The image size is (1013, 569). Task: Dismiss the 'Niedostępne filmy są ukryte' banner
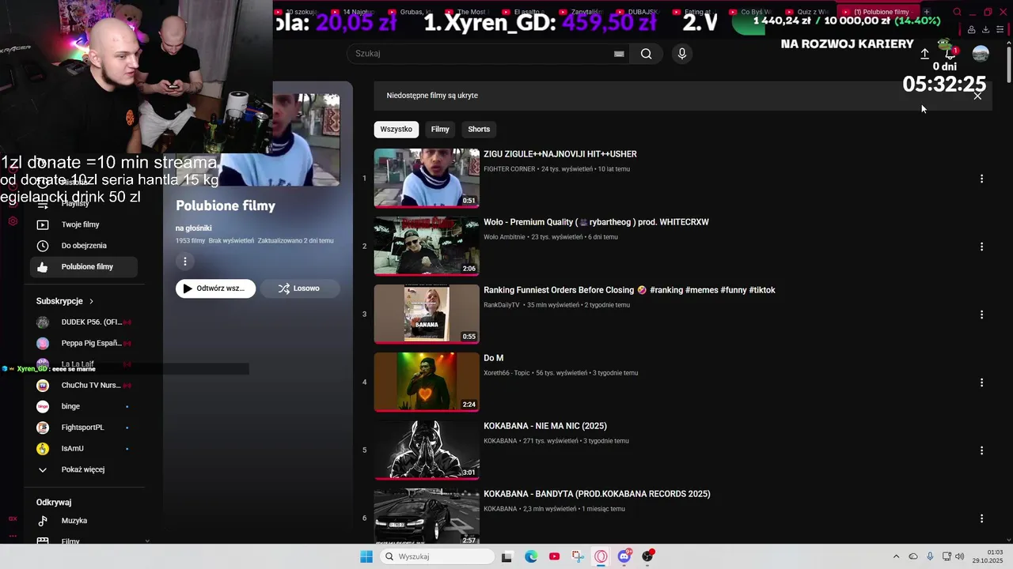point(977,96)
